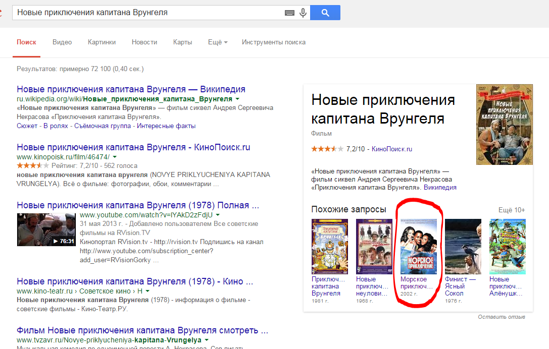549x349 pixels.
Task: Click the Ещё 10+ related queries link
Action: click(512, 210)
